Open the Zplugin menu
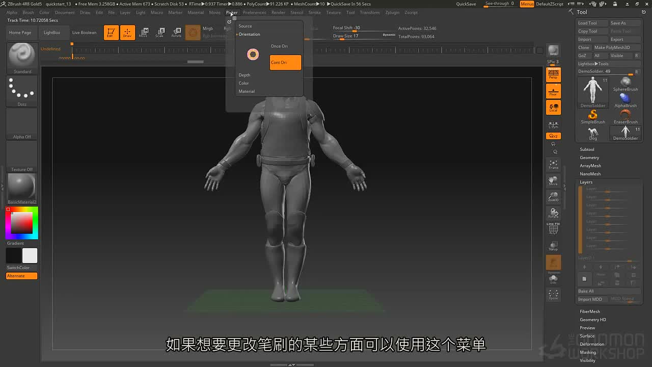 pos(392,12)
